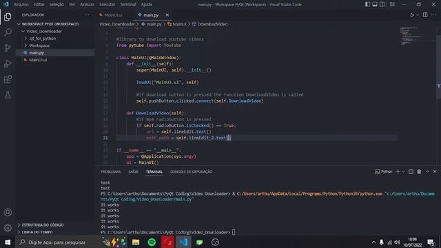Open Source Control view

point(8,48)
